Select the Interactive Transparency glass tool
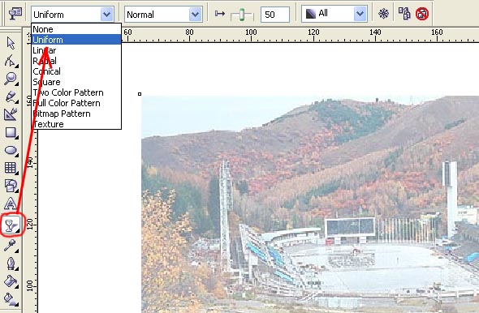This screenshot has width=479, height=313. pyautogui.click(x=11, y=225)
